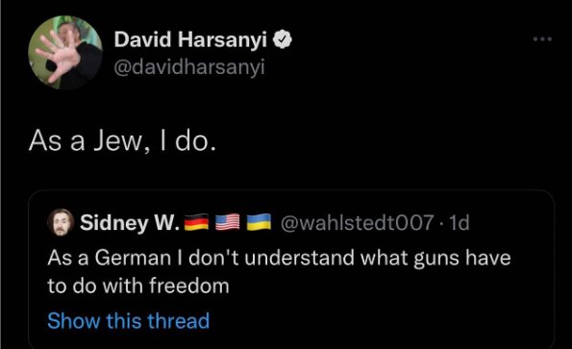
Task: Click the word freedom in quoted tweet
Action: coord(189,286)
